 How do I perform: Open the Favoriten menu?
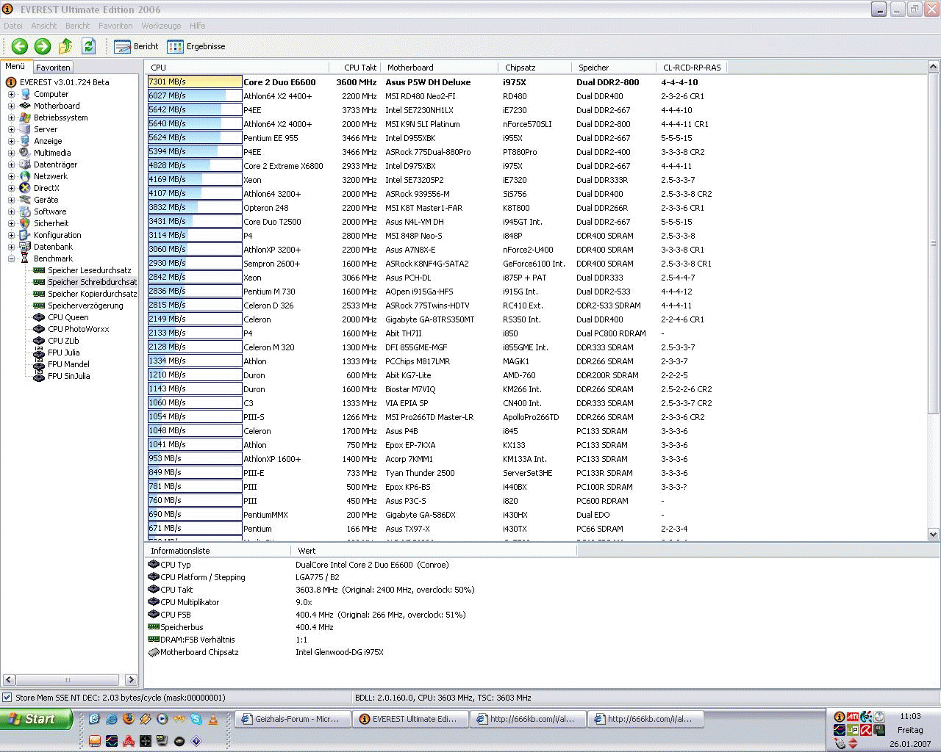click(x=115, y=26)
